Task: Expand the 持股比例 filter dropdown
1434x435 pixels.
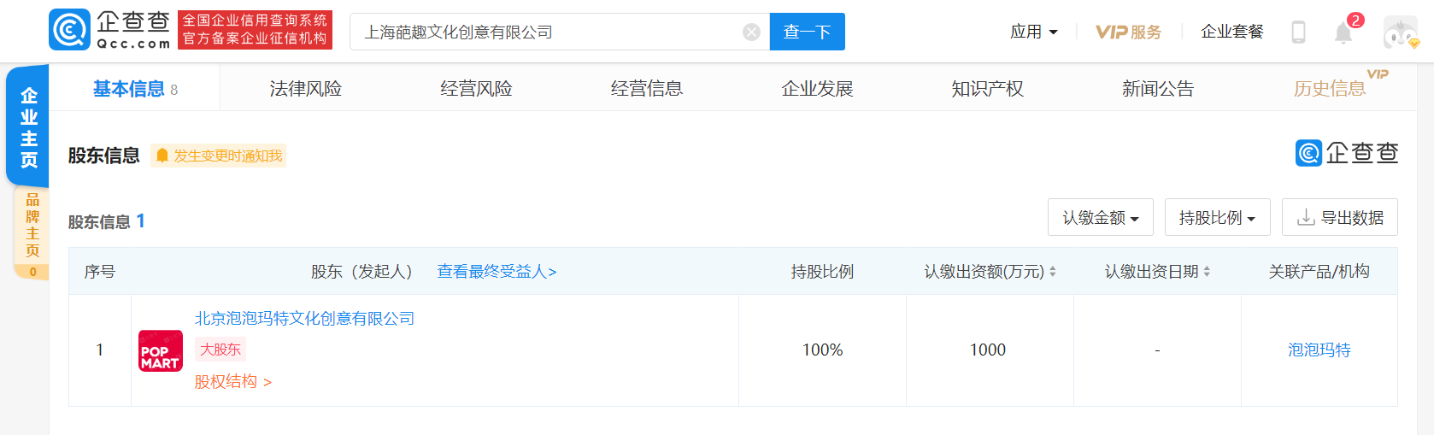Action: tap(1217, 217)
